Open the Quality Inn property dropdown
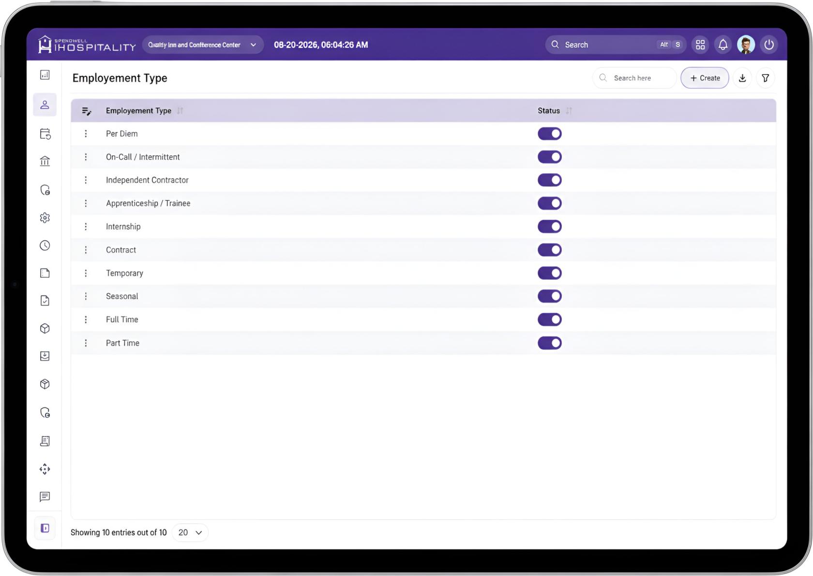 203,45
